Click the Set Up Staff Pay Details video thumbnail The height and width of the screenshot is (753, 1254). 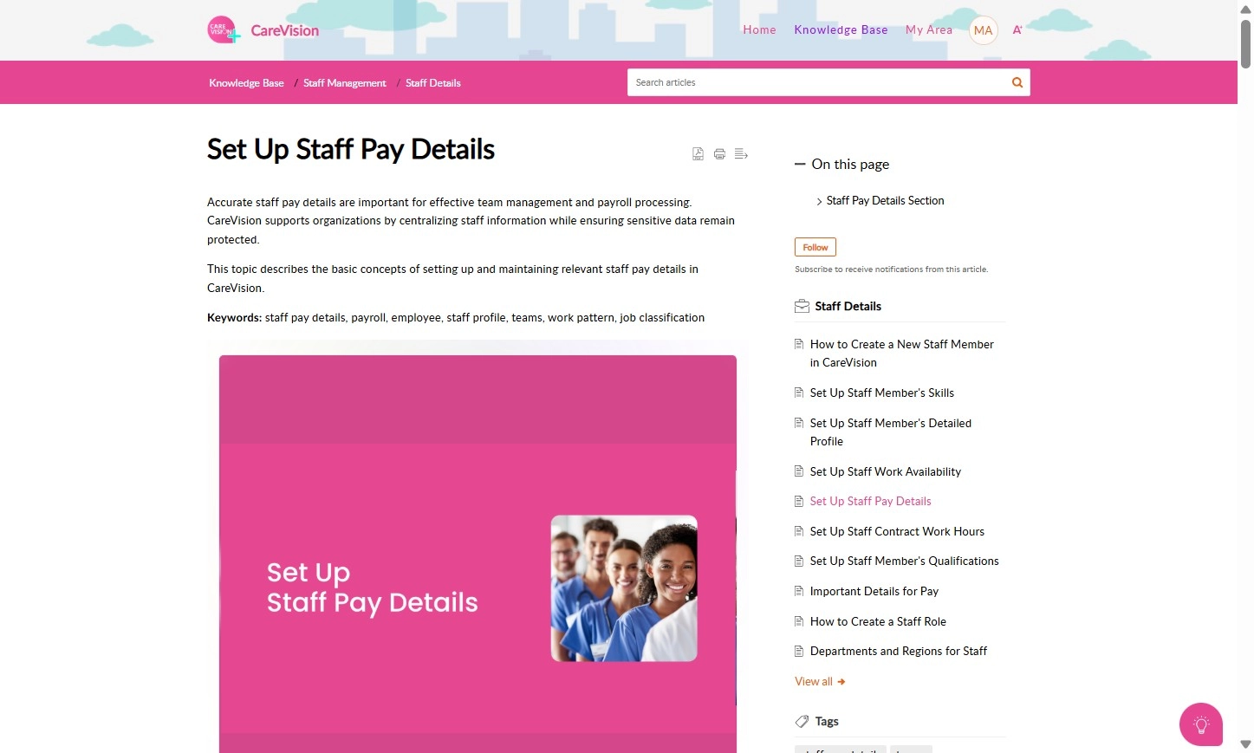[478, 554]
